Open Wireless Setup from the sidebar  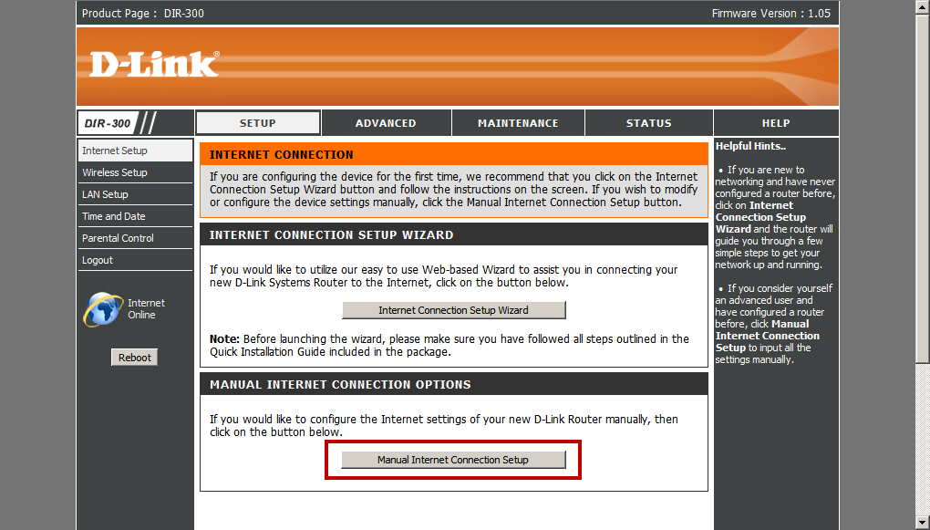tap(115, 172)
